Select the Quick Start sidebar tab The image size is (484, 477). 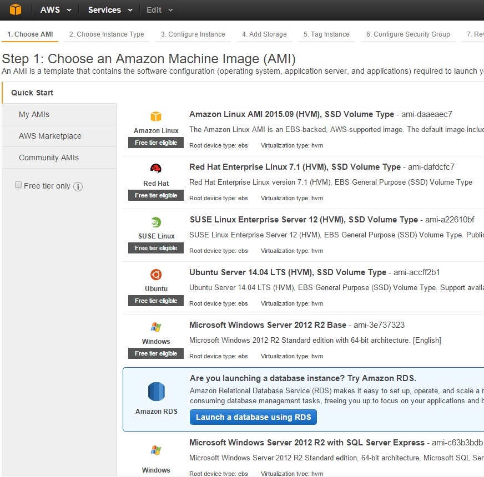tap(59, 93)
